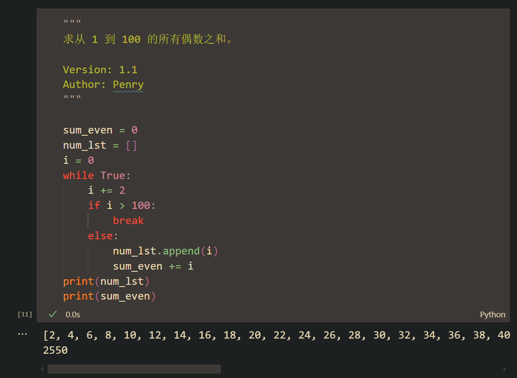Image resolution: width=517 pixels, height=378 pixels.
Task: Click the 2550 sum output text
Action: pos(56,350)
